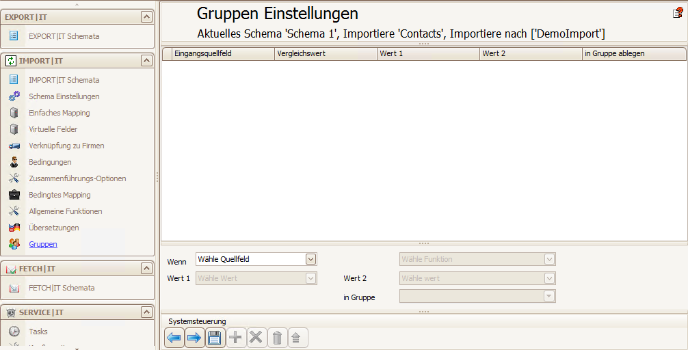Click the FETCH|IT header mail icon
Screen dimensions: 688x350
click(x=11, y=269)
